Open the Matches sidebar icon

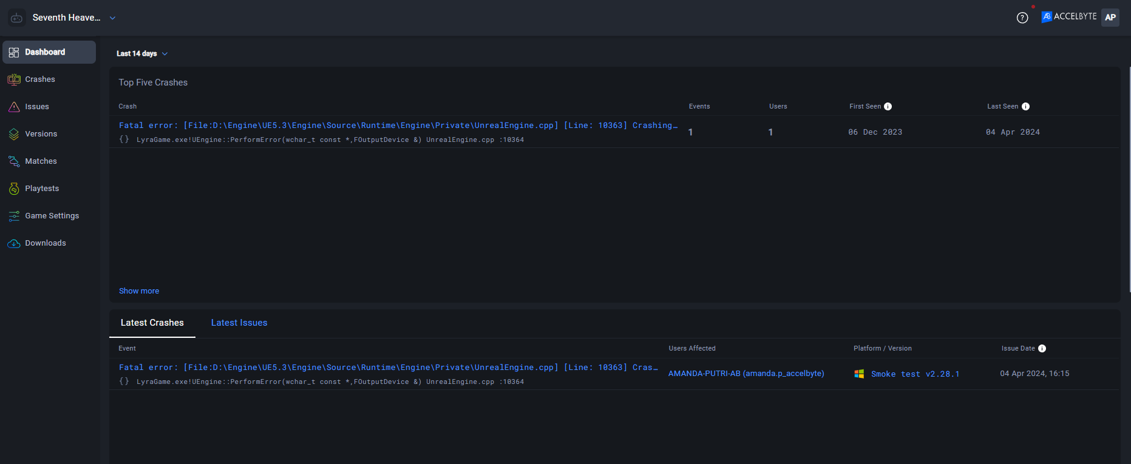click(14, 161)
